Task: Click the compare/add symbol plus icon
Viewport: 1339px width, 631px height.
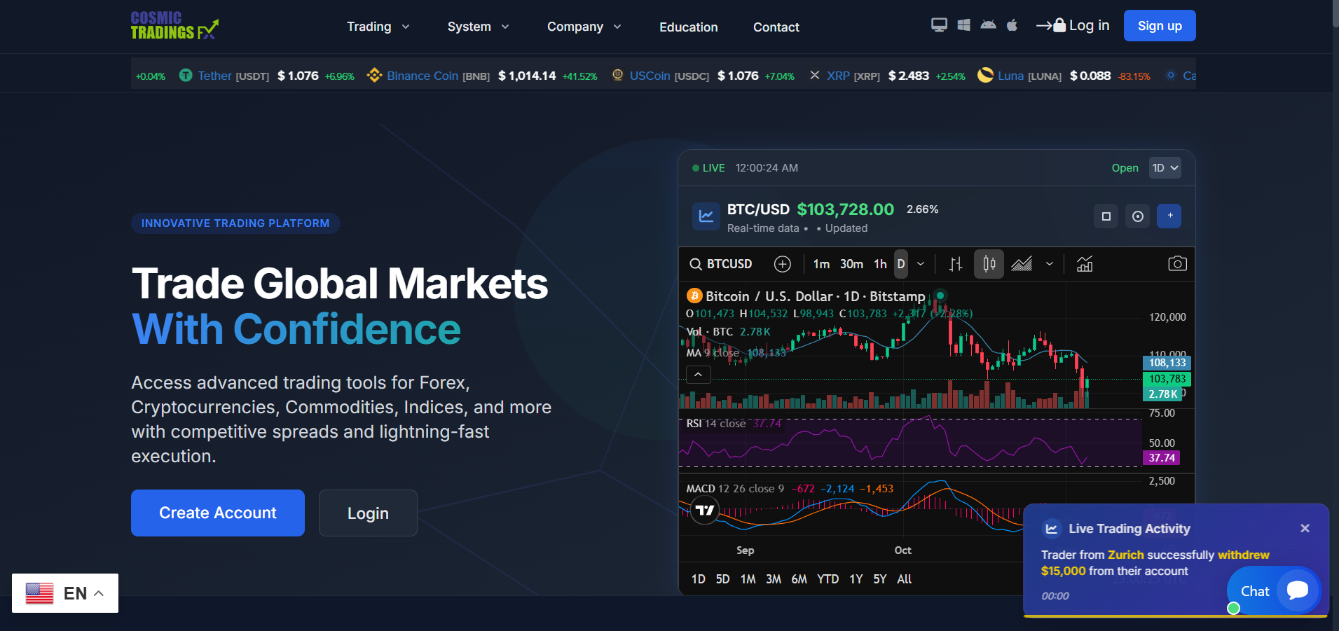Action: 782,264
